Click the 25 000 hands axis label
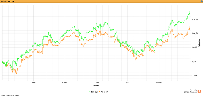The height and width of the screenshot is (105, 203). coord(159,82)
